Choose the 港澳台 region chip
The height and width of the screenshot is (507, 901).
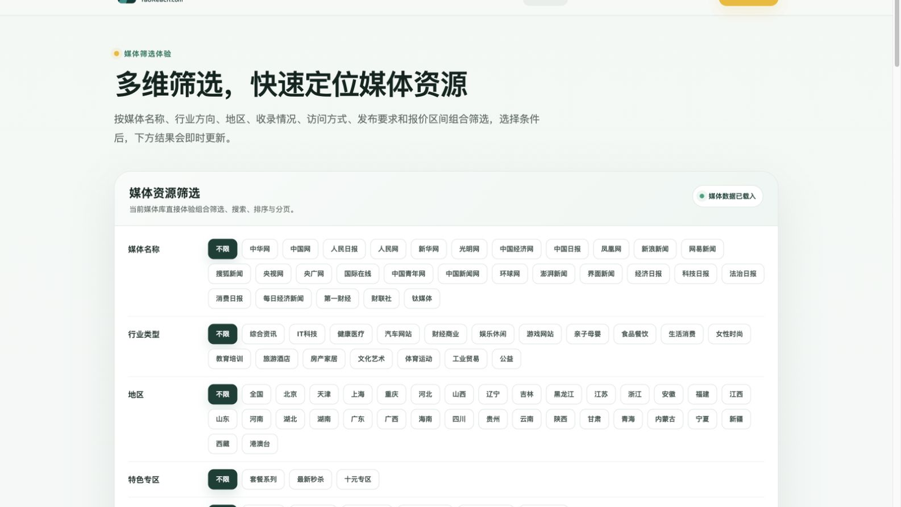tap(260, 444)
